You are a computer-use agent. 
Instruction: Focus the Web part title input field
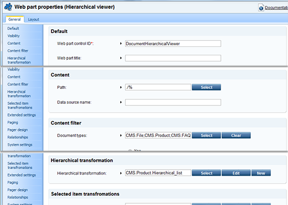click(173, 58)
